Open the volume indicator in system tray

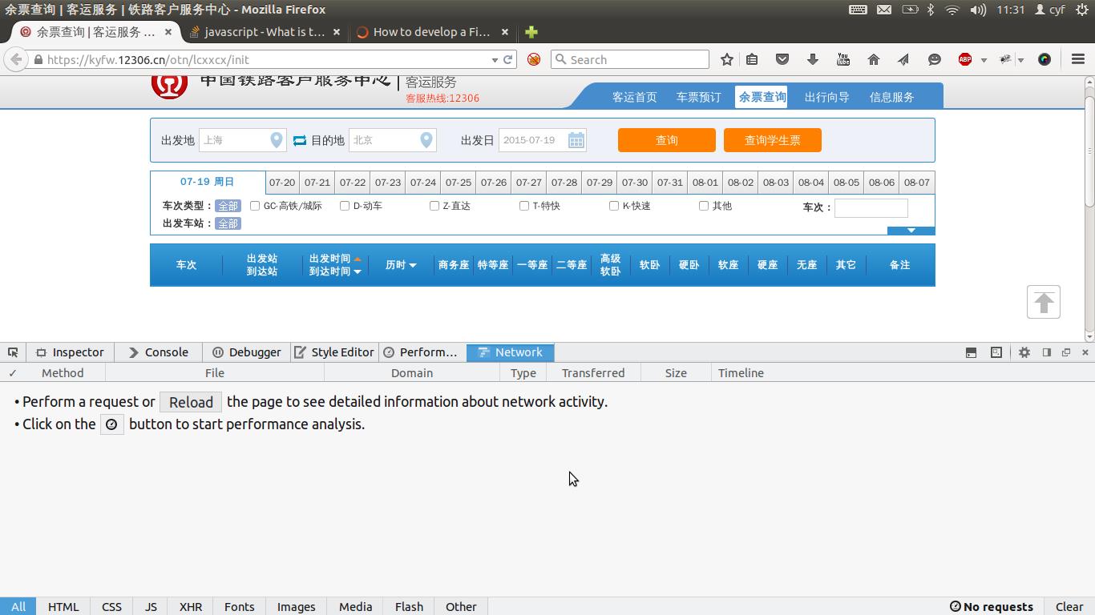click(x=978, y=10)
